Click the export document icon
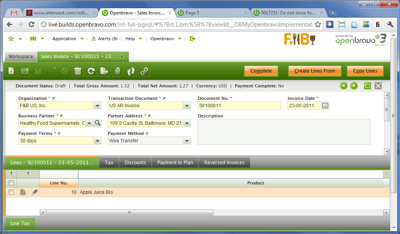Screen dimensions: 400x234 104,71
